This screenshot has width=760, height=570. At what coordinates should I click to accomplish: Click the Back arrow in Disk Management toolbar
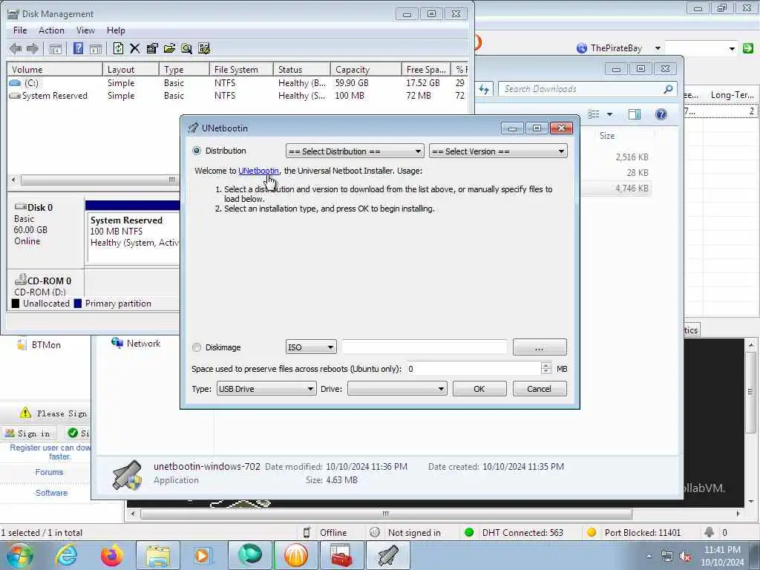pyautogui.click(x=16, y=48)
